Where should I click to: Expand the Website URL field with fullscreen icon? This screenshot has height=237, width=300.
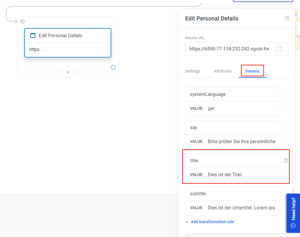point(279,49)
